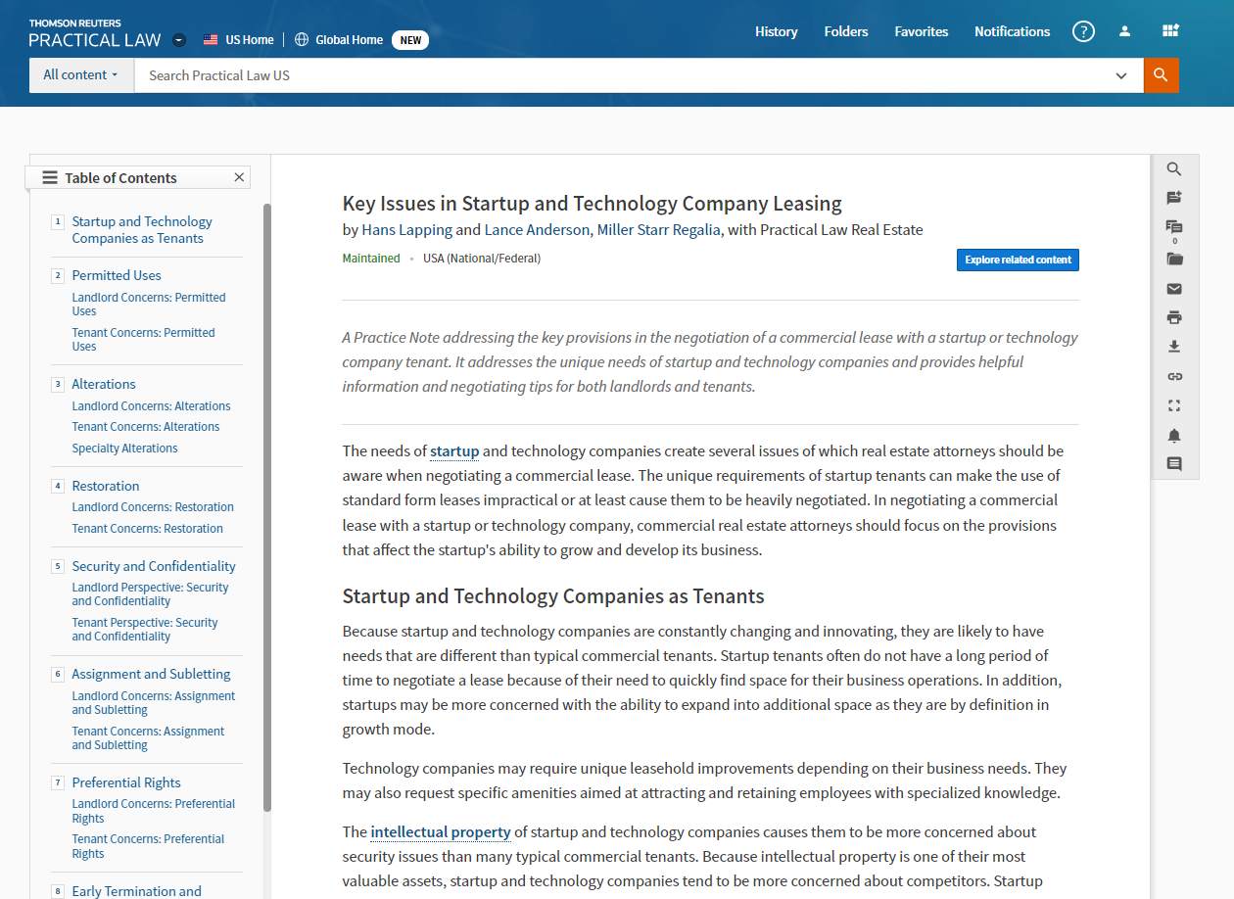The image size is (1234, 899).
Task: Download the practice note
Action: click(1174, 347)
